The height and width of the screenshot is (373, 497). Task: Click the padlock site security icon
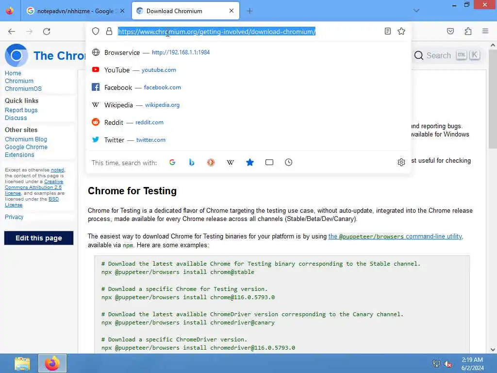pyautogui.click(x=109, y=31)
